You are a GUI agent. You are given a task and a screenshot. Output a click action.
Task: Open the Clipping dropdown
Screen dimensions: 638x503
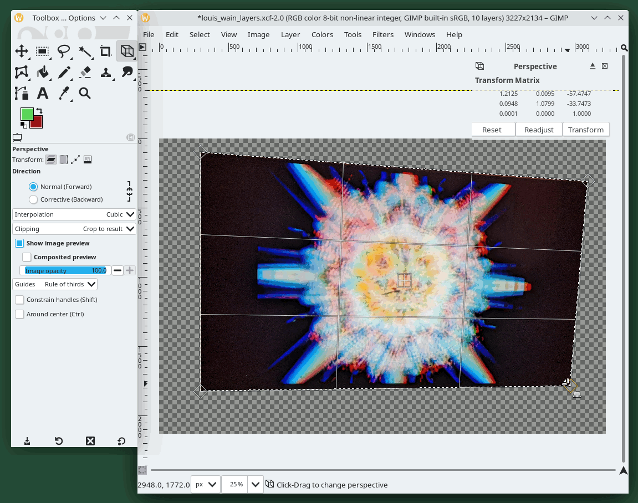click(74, 229)
